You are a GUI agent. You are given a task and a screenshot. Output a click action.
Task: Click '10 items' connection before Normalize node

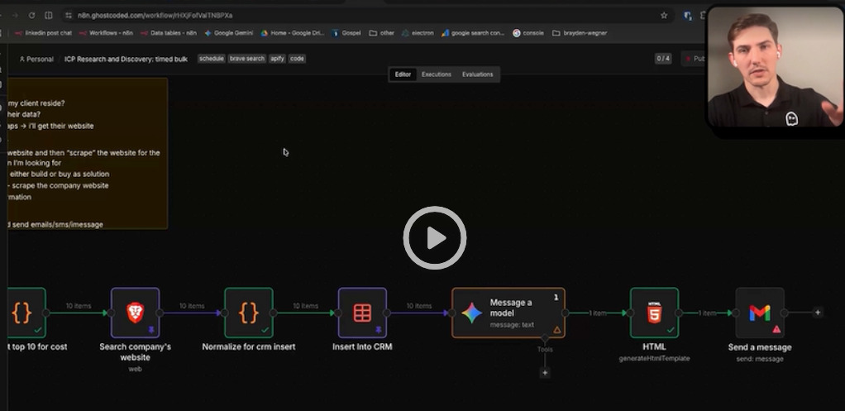(x=192, y=306)
